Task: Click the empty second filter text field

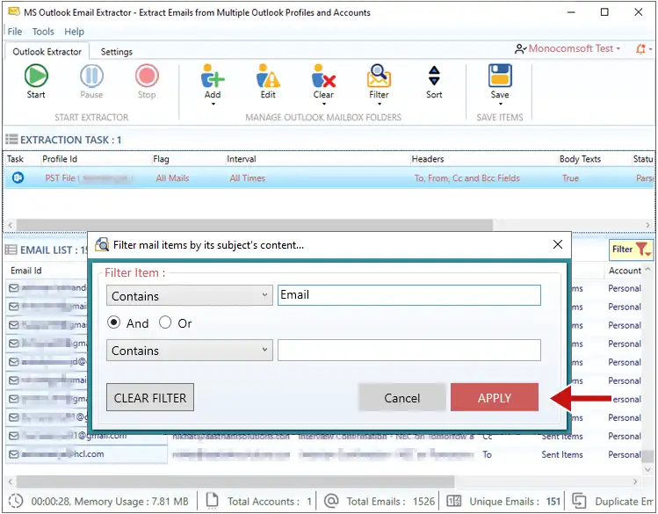Action: pyautogui.click(x=409, y=350)
